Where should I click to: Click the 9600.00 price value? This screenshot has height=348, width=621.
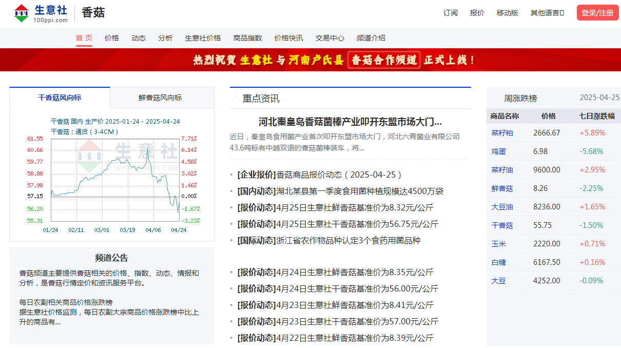(x=547, y=169)
